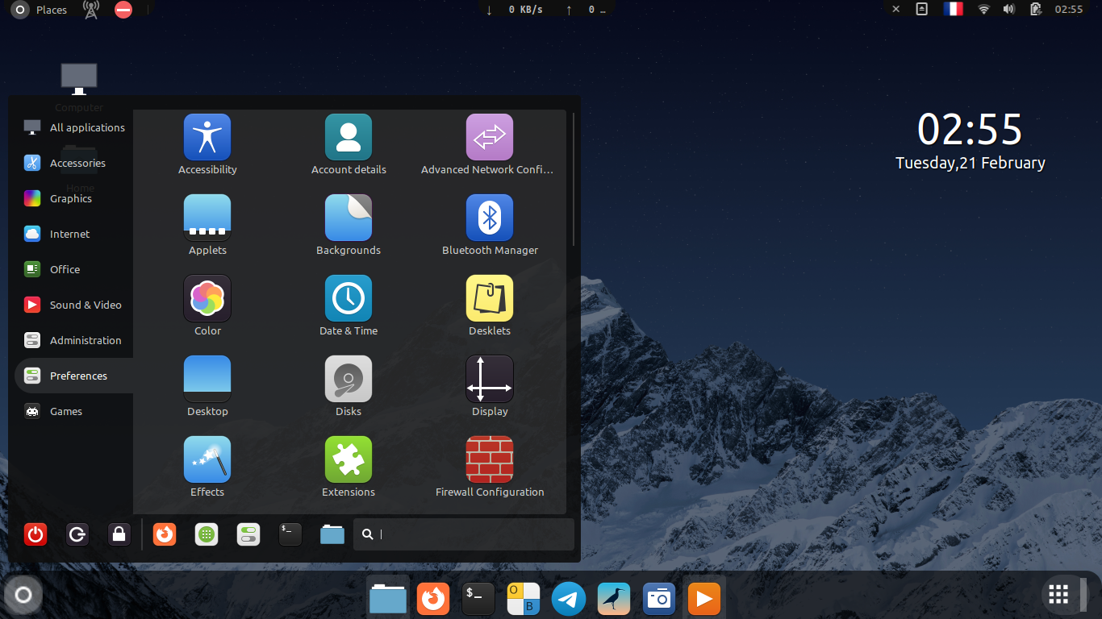Open Account details
Screen dimensions: 1102x619
[349, 145]
